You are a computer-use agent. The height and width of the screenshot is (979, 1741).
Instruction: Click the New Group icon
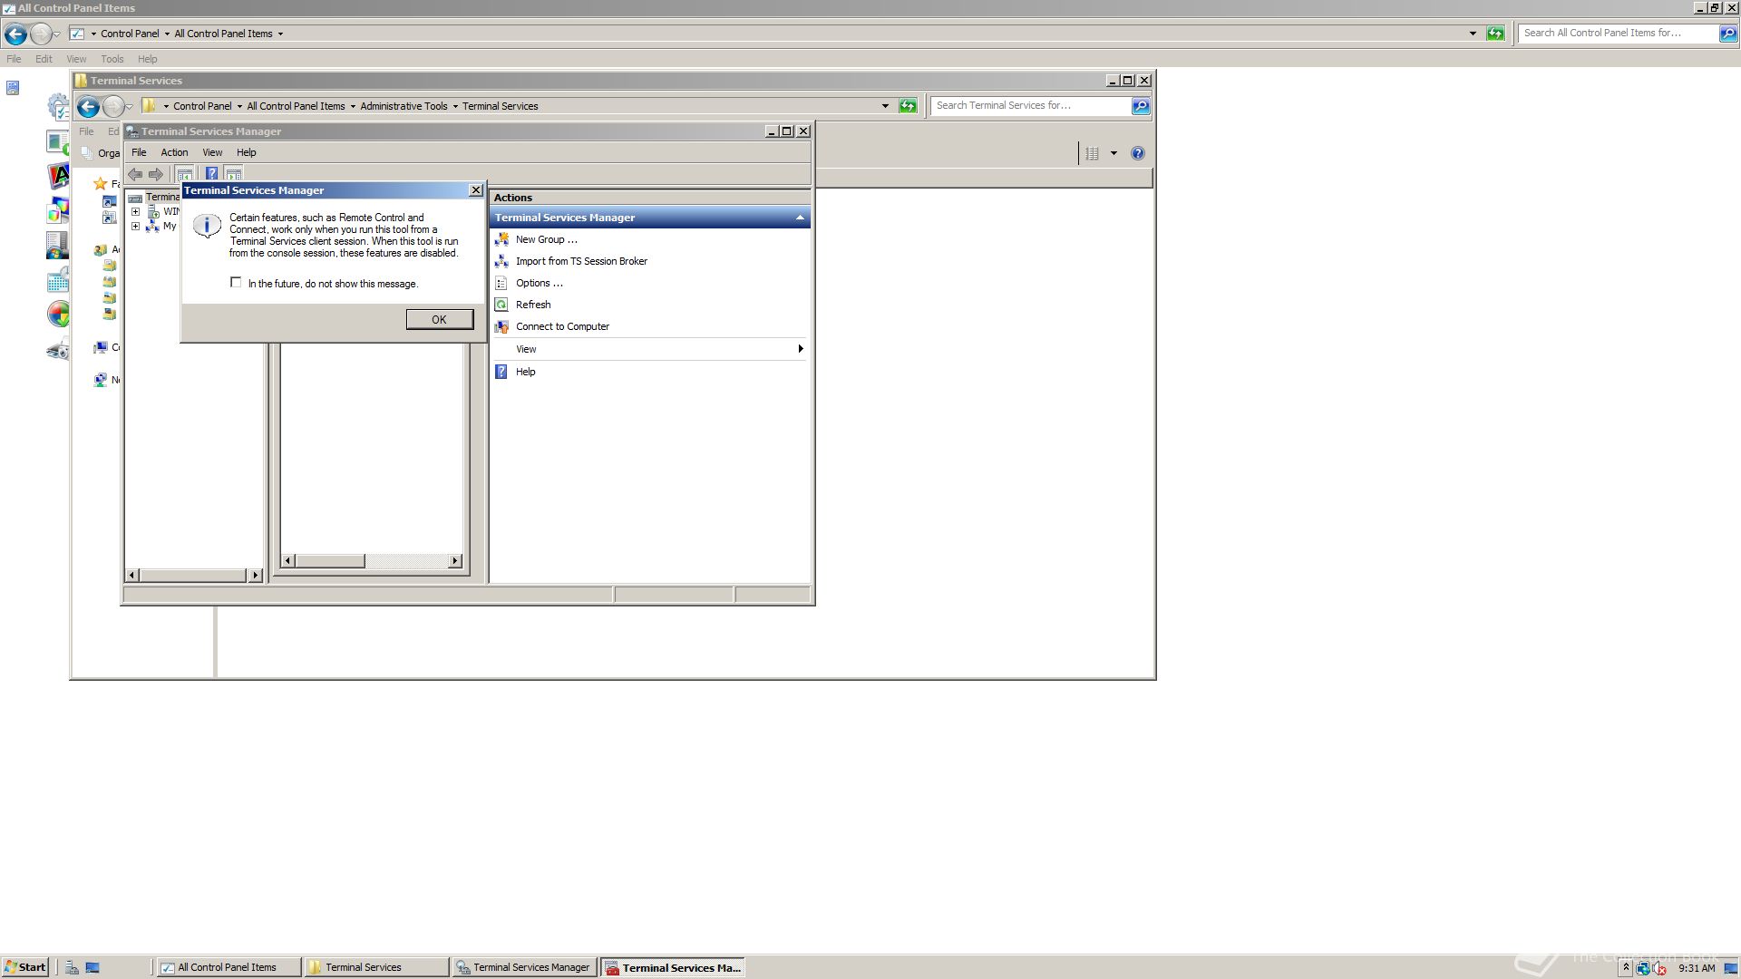point(501,239)
